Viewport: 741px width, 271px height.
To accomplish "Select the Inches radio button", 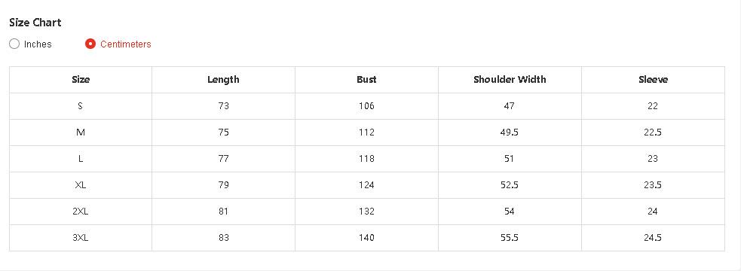I will coord(14,44).
